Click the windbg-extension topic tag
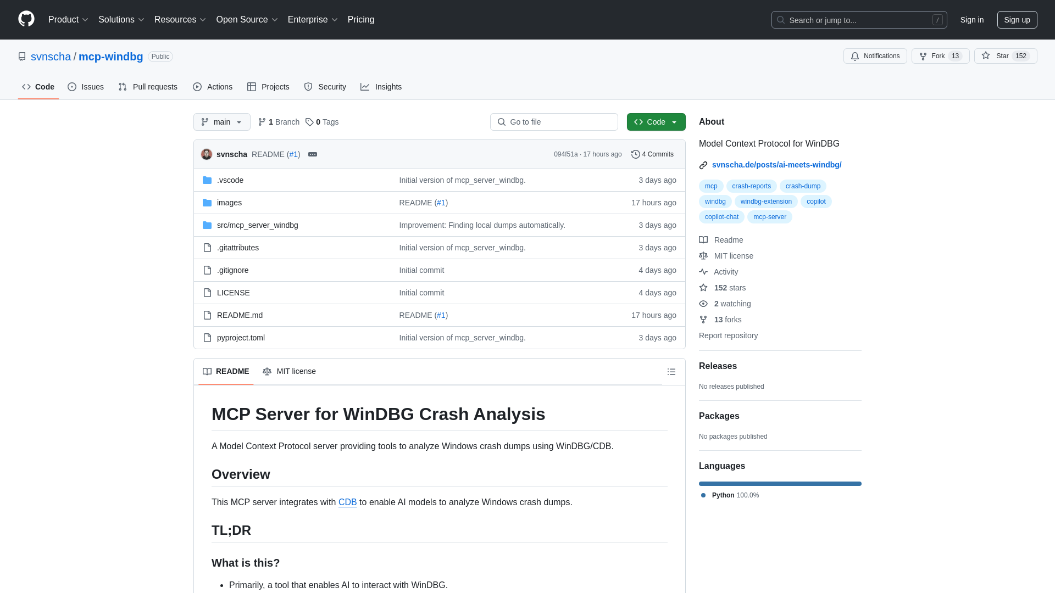Image resolution: width=1055 pixels, height=593 pixels. pyautogui.click(x=766, y=202)
